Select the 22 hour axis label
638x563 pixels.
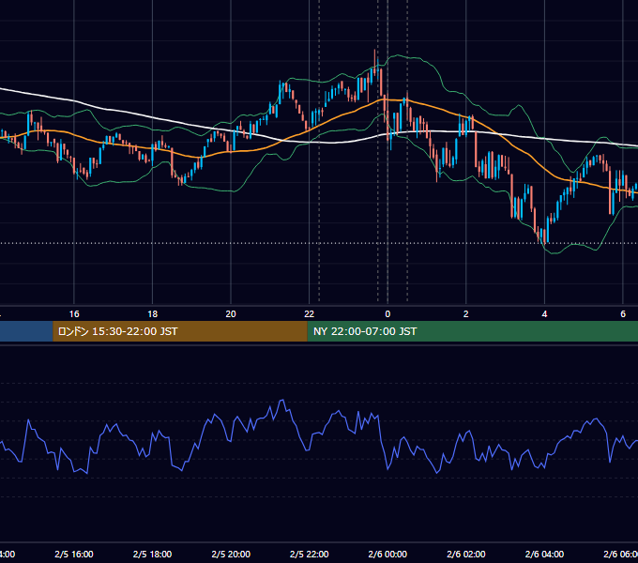point(310,314)
